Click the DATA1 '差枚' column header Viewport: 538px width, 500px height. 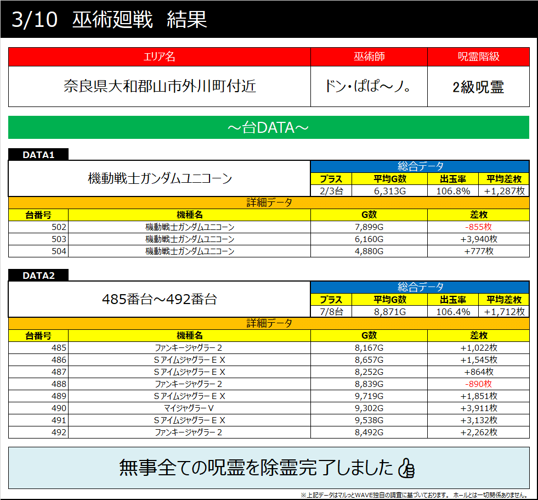tap(478, 215)
